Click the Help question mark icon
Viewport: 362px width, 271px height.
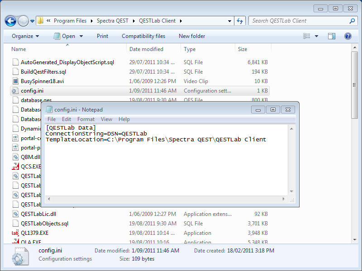pyautogui.click(x=348, y=36)
